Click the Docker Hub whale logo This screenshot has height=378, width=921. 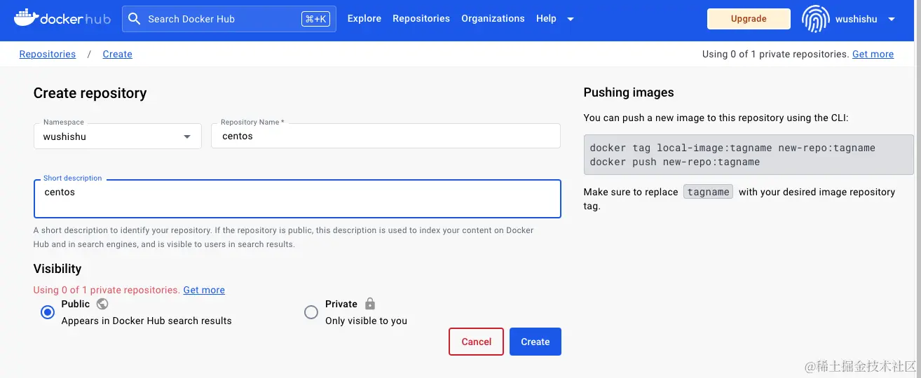coord(27,18)
